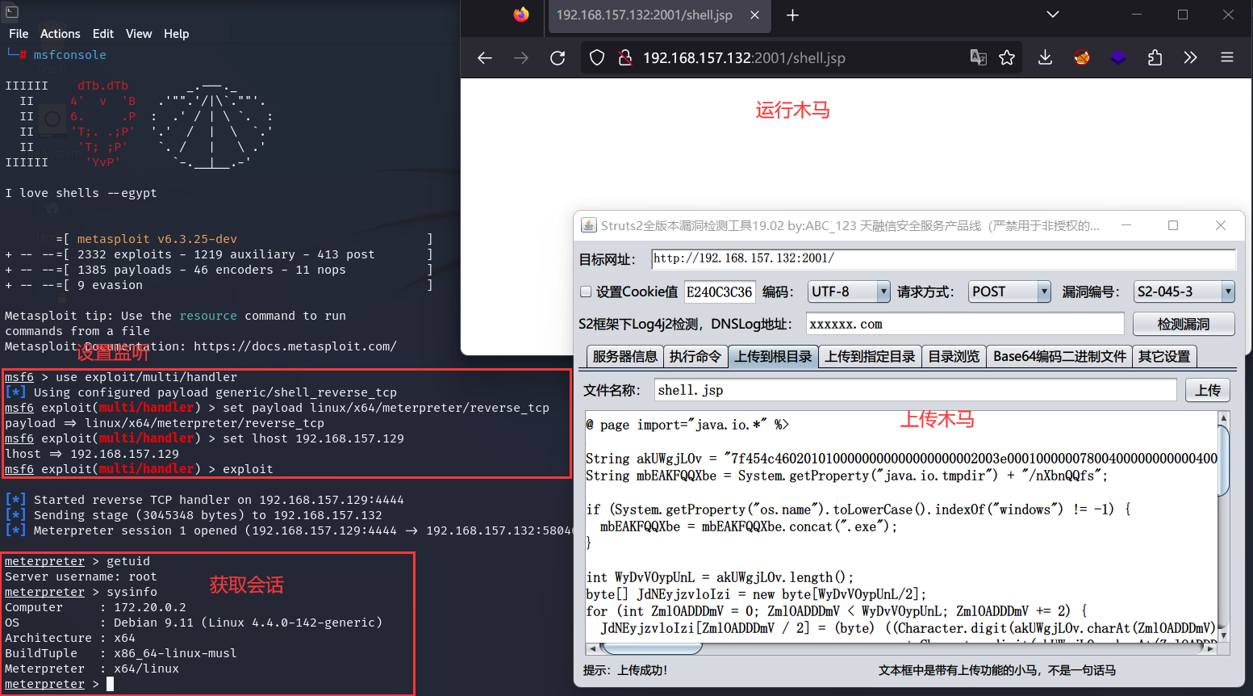Click 'Server username: root' line
This screenshot has height=696, width=1253.
(81, 577)
